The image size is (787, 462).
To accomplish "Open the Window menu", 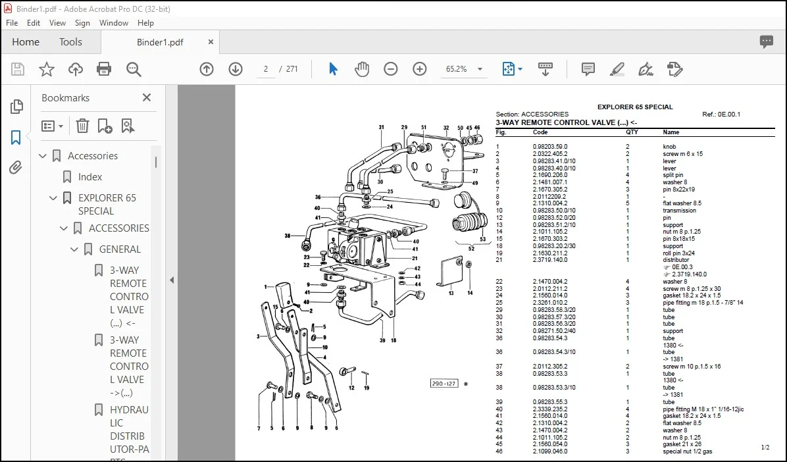I will click(113, 23).
